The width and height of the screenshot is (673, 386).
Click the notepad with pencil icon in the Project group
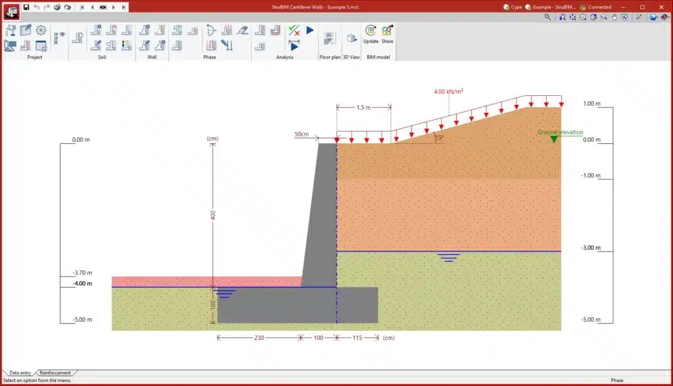tap(26, 30)
